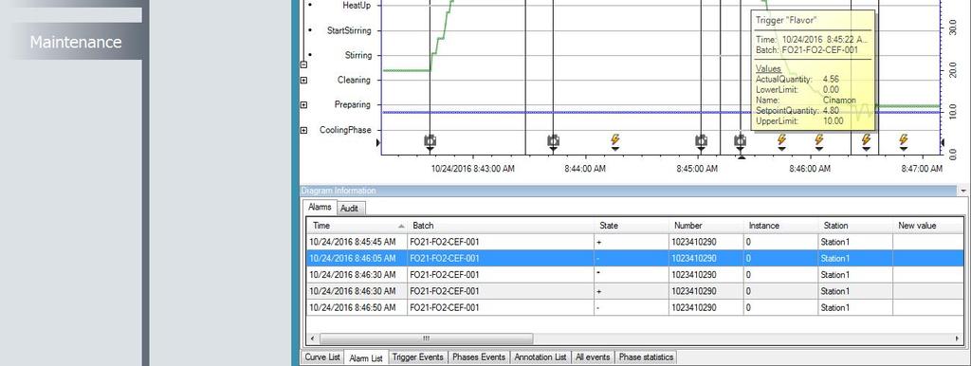This screenshot has height=366, width=971.
Task: Click the Batch column header
Action: (501, 226)
